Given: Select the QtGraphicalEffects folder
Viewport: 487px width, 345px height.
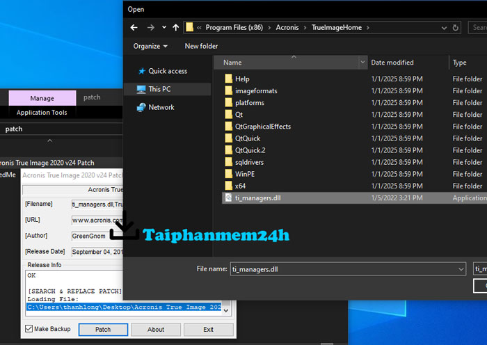Looking at the screenshot, I should pos(263,127).
